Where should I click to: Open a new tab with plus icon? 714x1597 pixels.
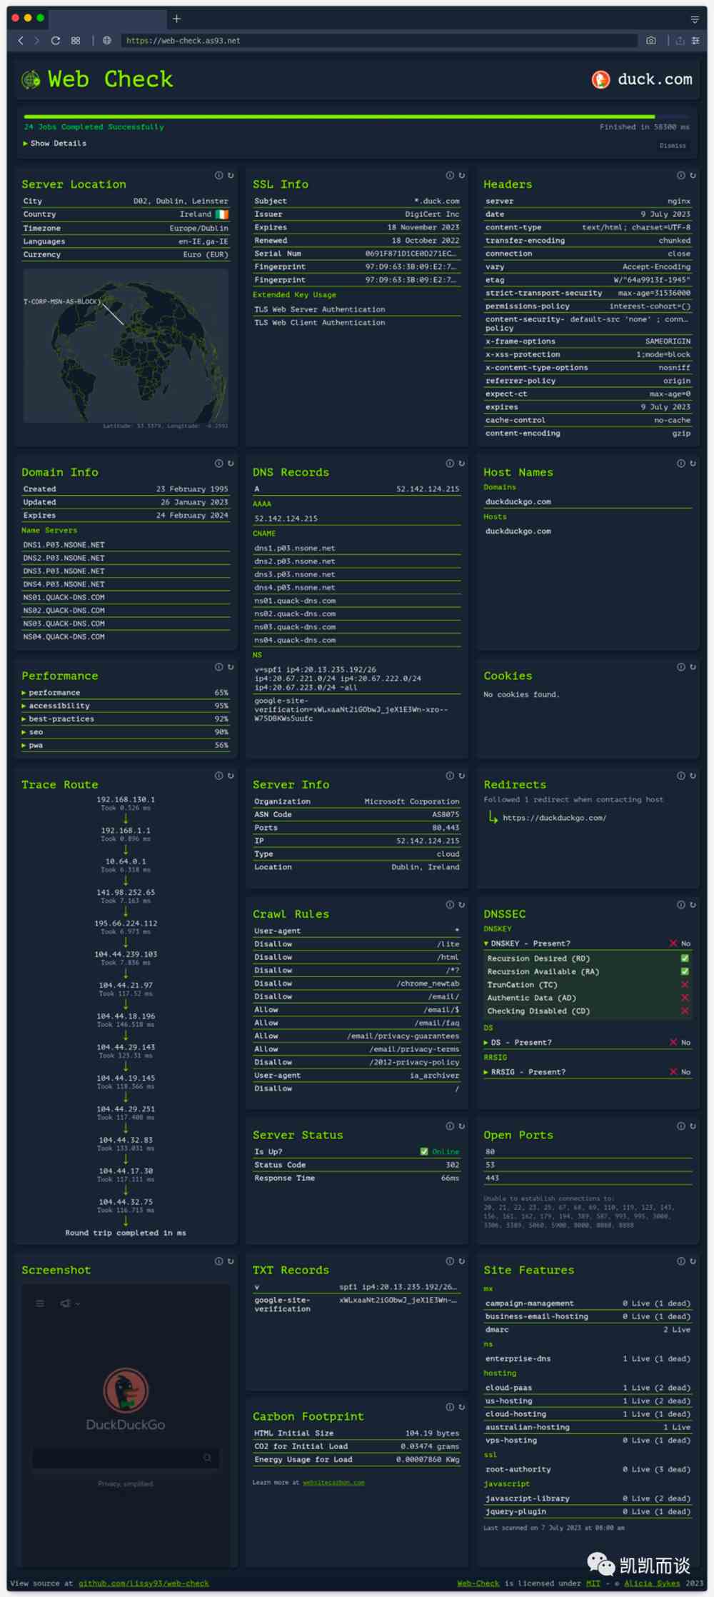coord(176,19)
